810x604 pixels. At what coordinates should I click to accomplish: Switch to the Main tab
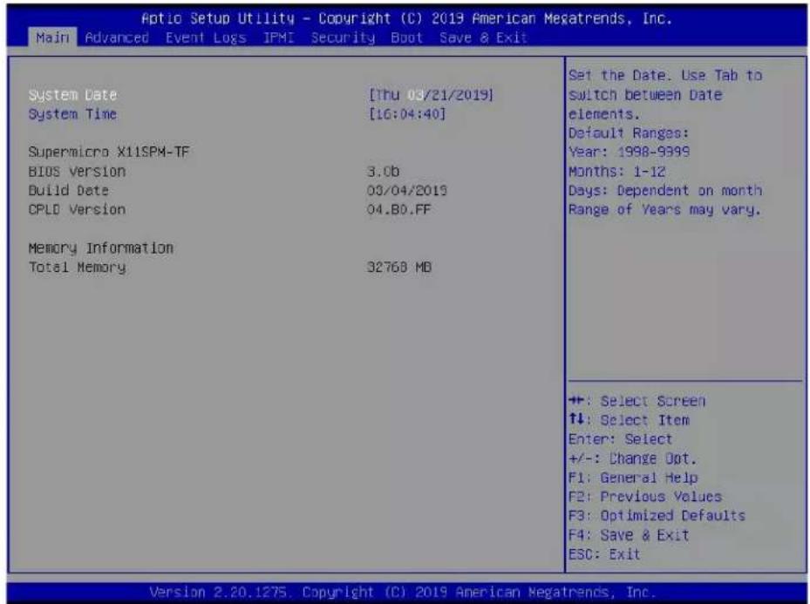(52, 37)
